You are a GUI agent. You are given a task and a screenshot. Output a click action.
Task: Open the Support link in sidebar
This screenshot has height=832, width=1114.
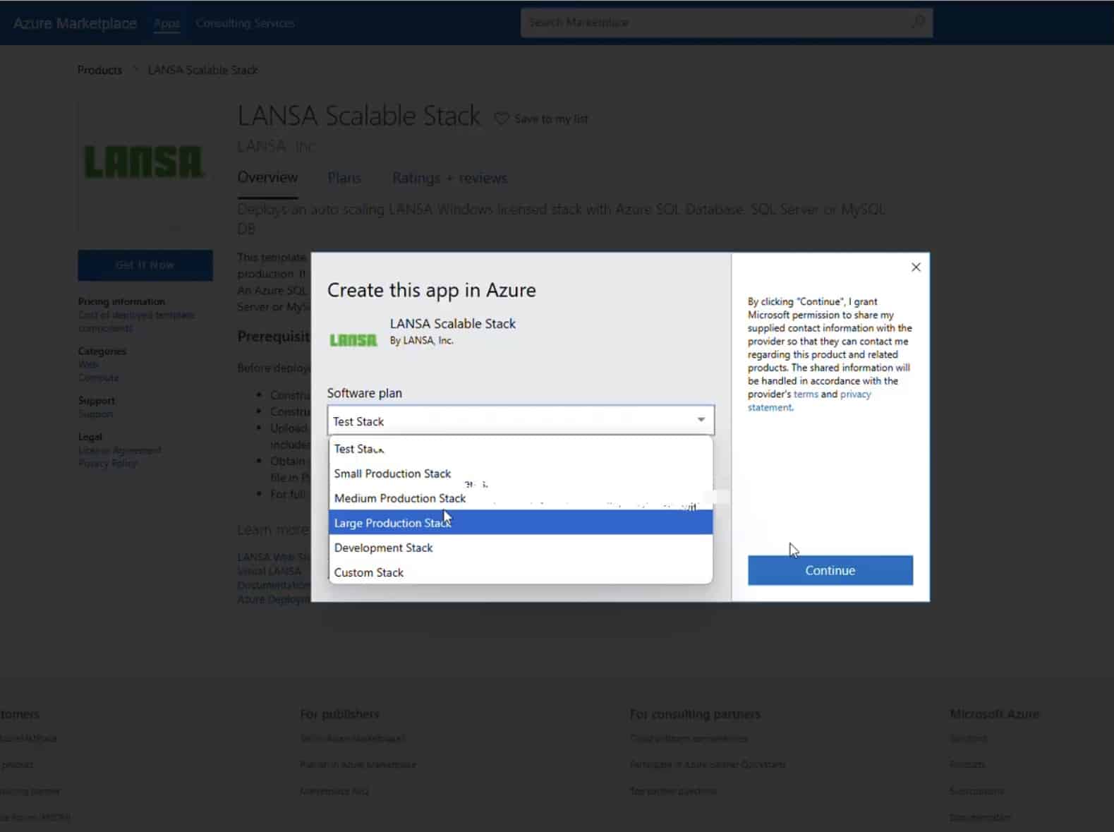click(x=95, y=414)
